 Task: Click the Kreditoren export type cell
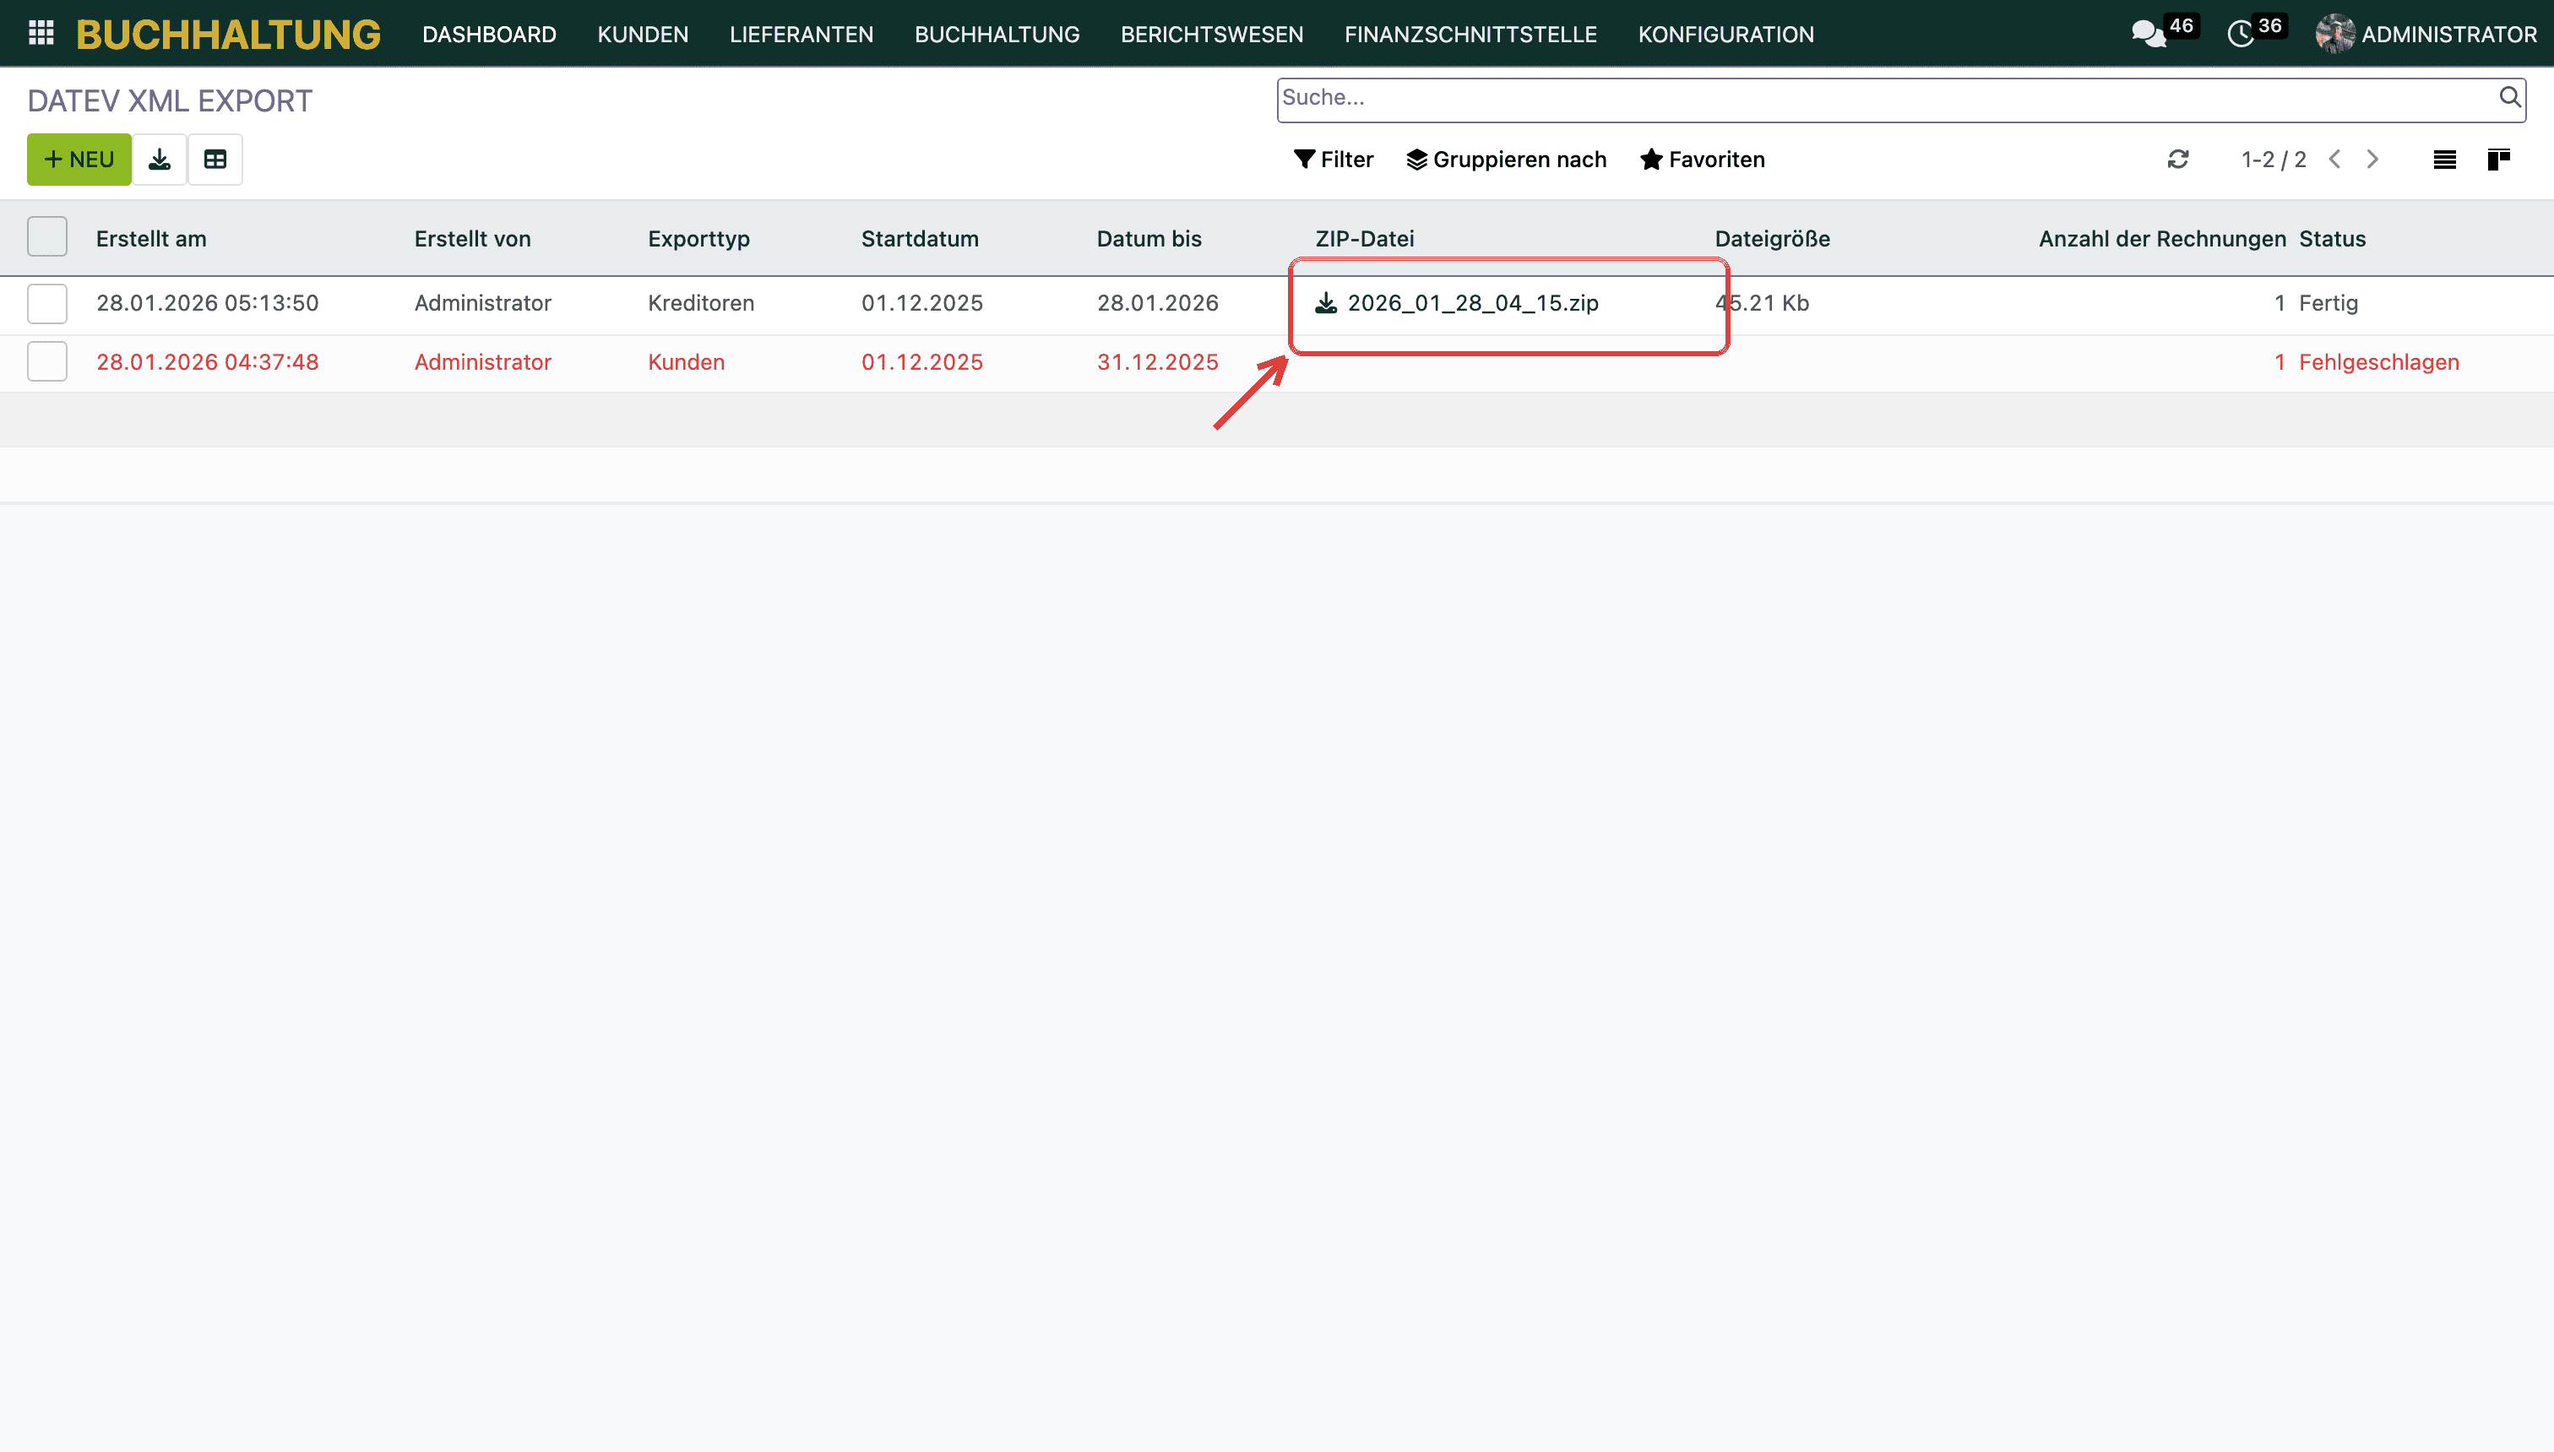700,303
